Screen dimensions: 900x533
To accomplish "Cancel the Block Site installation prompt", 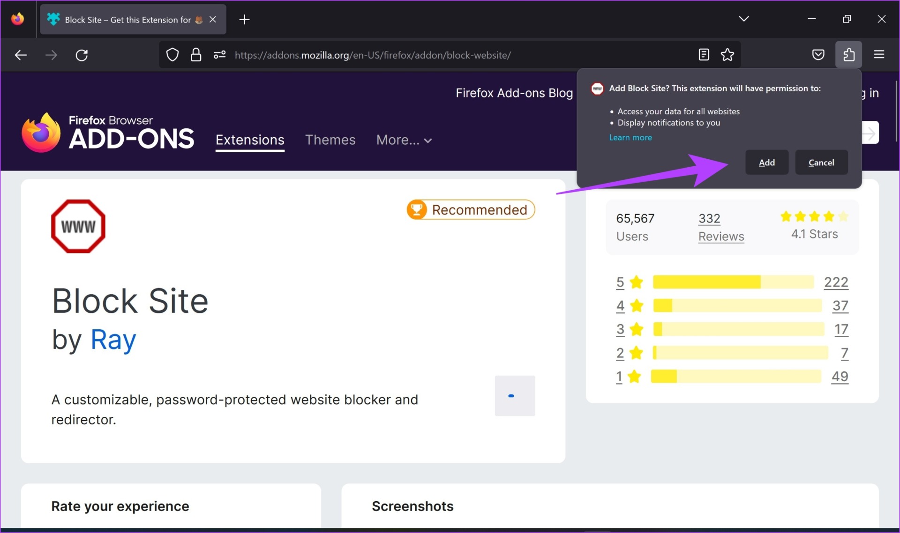I will [821, 163].
